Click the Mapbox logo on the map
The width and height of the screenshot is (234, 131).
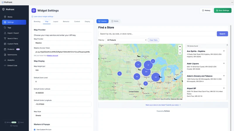point(104,98)
